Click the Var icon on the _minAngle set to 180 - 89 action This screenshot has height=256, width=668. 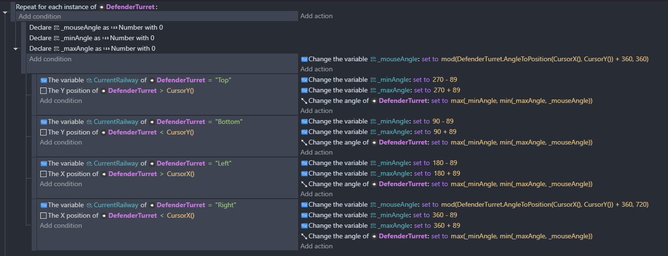pos(304,163)
